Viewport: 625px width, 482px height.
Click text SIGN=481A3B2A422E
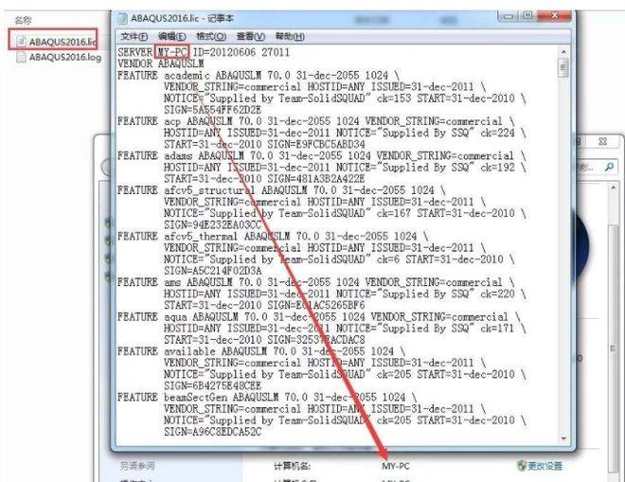316,179
